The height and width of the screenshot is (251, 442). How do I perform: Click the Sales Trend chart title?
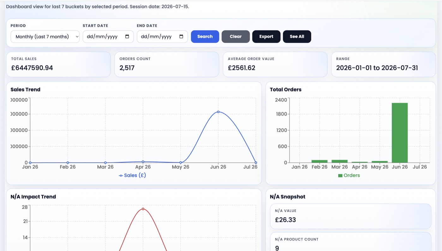(26, 90)
